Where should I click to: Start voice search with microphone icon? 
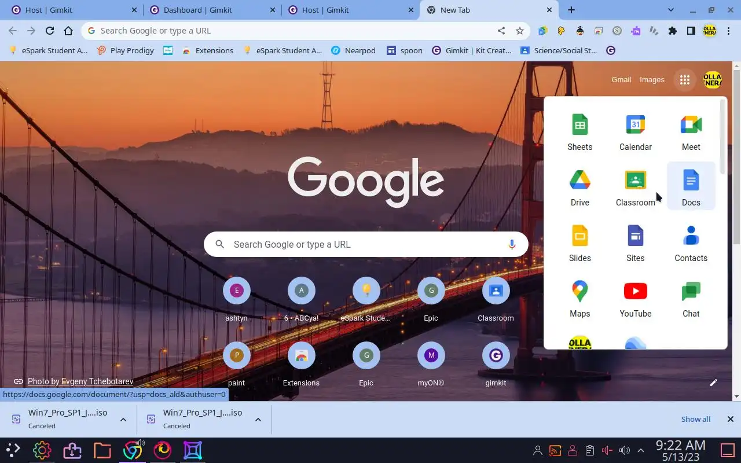(512, 244)
